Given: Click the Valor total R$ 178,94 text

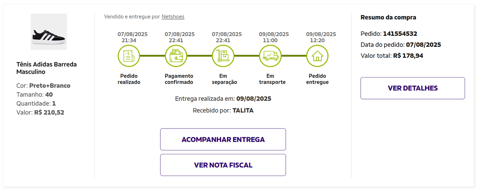Looking at the screenshot, I should point(392,55).
